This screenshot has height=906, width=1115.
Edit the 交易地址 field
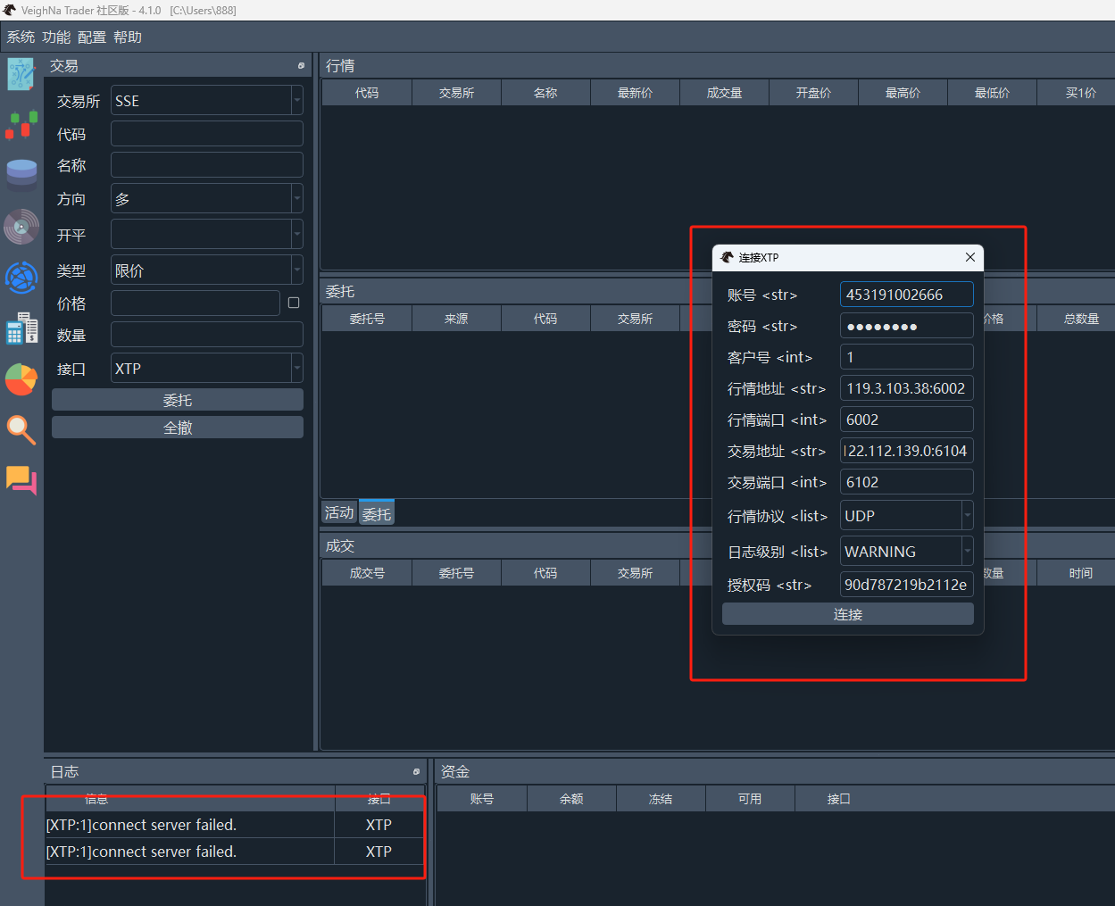click(907, 451)
